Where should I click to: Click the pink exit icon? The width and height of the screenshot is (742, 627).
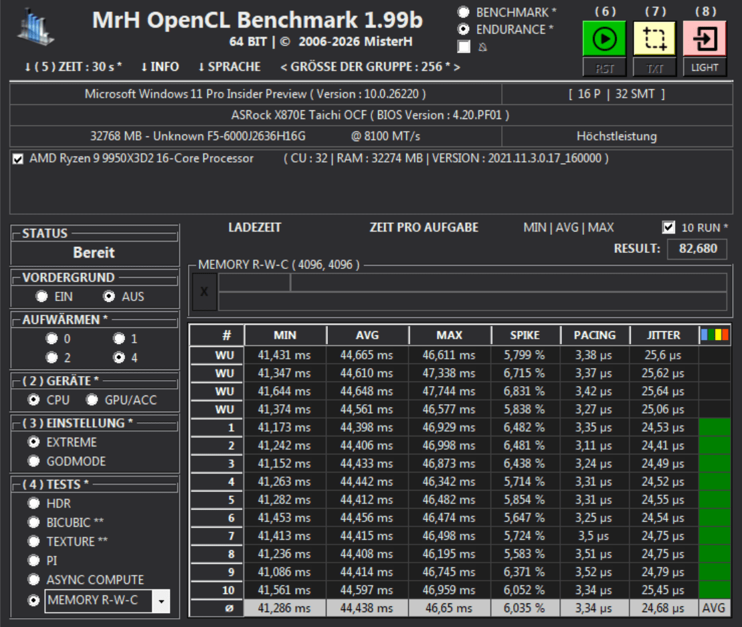tap(705, 38)
